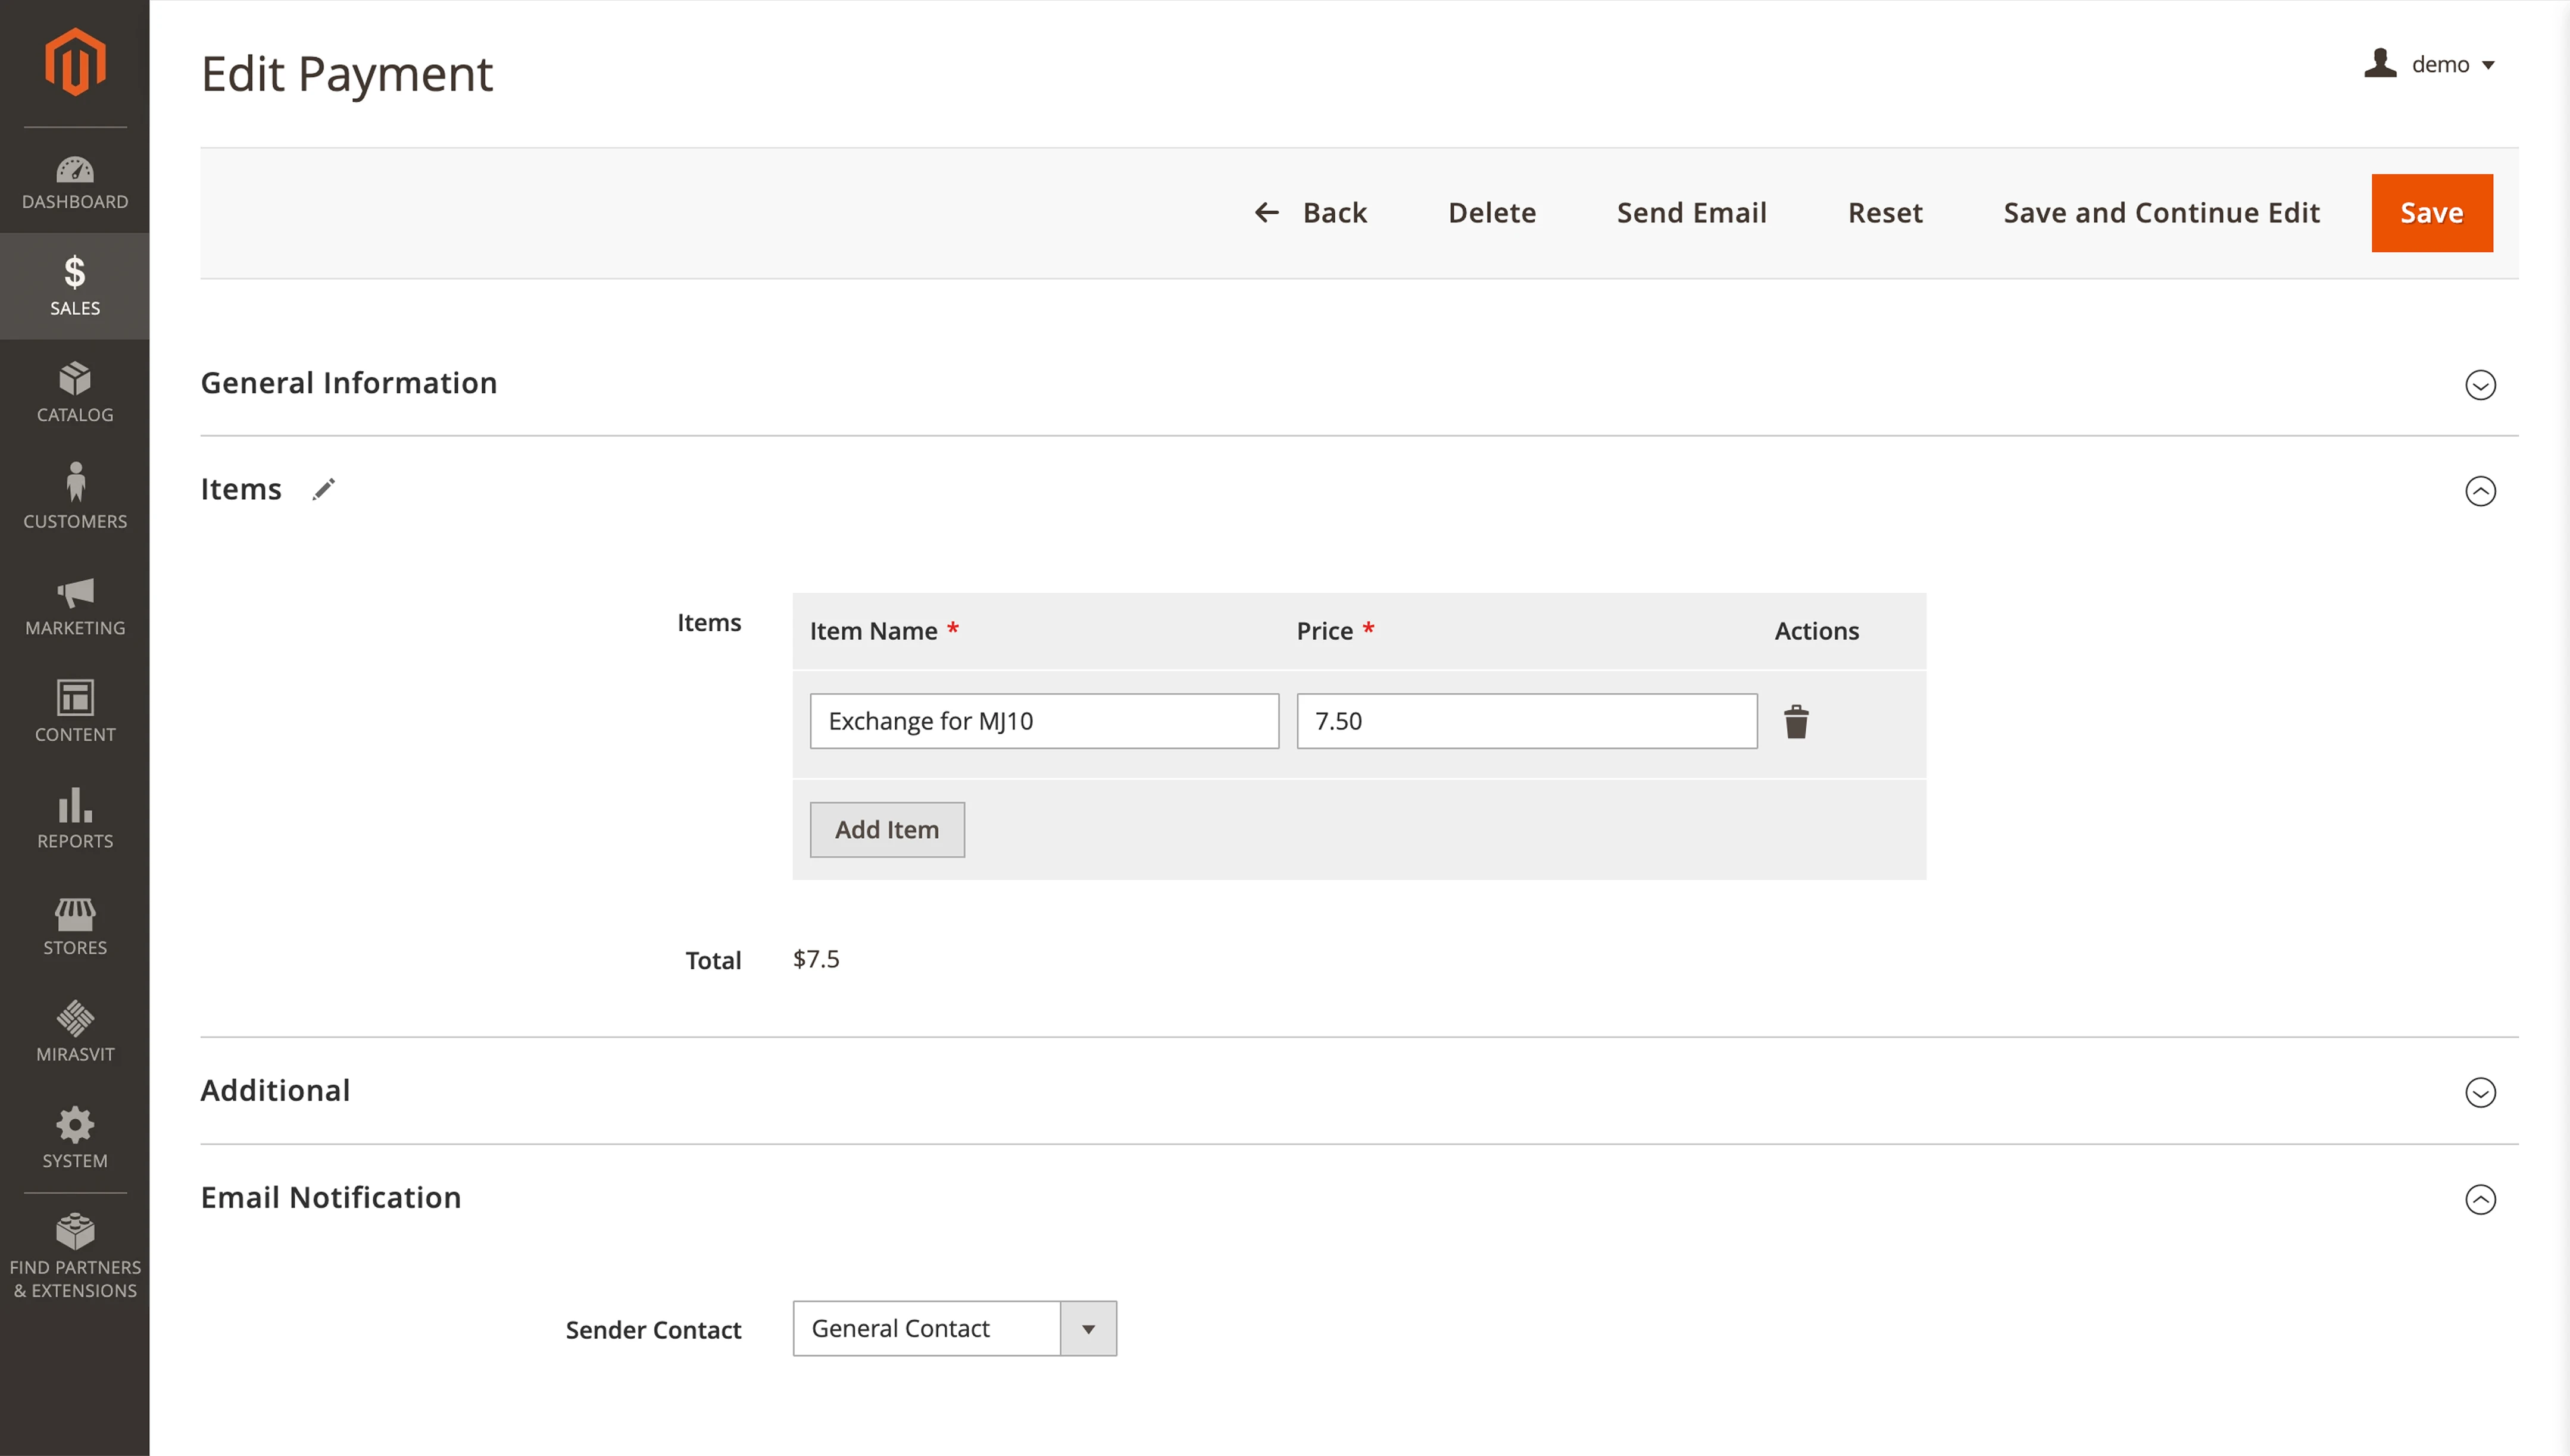Open the Catalog sidebar menu
This screenshot has width=2570, height=1456.
click(75, 393)
